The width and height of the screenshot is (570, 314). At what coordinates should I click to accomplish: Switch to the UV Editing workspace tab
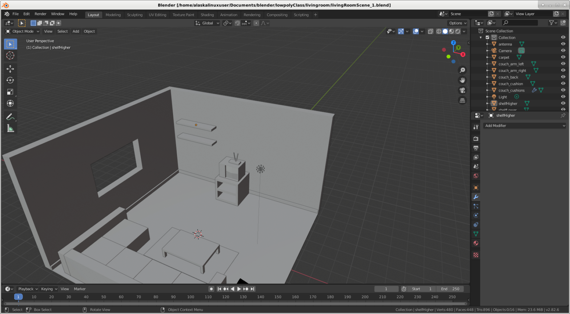(157, 15)
